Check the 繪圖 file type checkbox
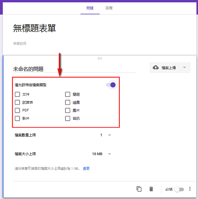Image resolution: width=198 pixels, height=199 pixels. [68, 102]
